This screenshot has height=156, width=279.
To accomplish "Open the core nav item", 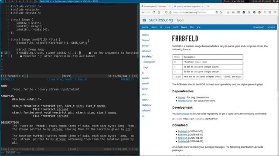I will pos(167,27).
